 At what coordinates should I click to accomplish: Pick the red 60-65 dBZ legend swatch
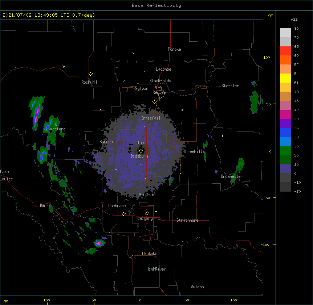coord(285,51)
